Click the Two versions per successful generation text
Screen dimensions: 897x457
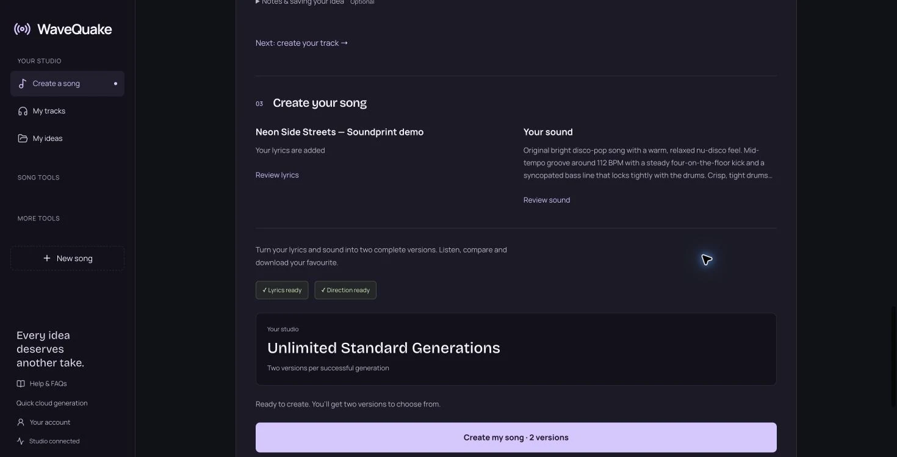tap(328, 368)
